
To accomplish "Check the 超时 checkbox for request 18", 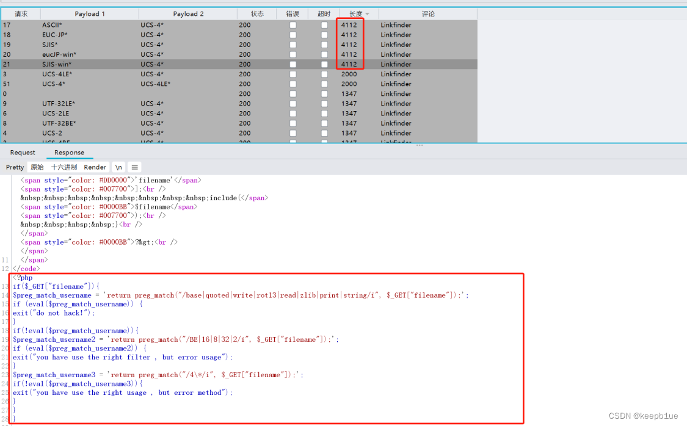I will coord(324,35).
